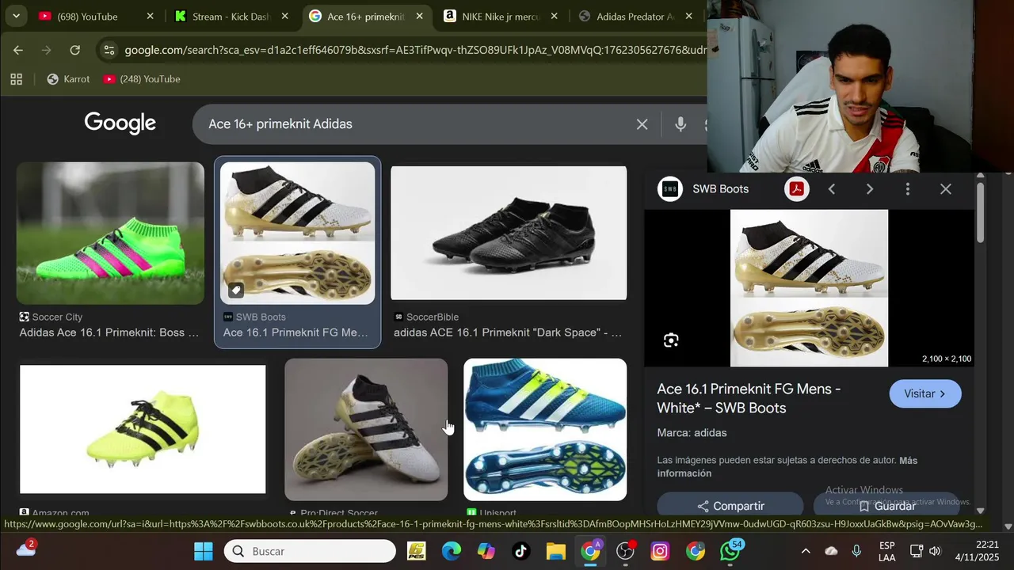Open TikTok from the taskbar
The image size is (1014, 570).
[520, 551]
